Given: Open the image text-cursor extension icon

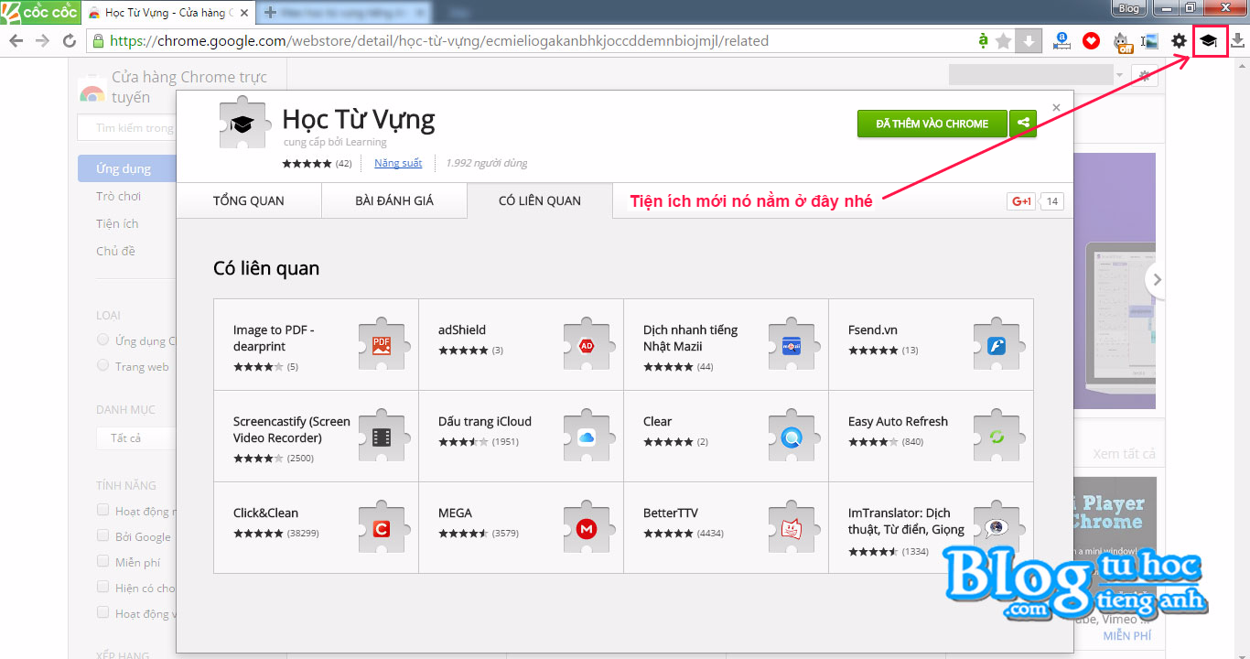Looking at the screenshot, I should point(1150,41).
